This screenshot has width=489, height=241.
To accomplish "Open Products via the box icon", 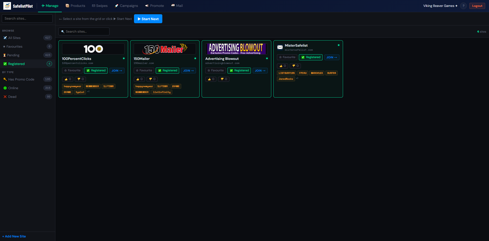I will [67, 5].
